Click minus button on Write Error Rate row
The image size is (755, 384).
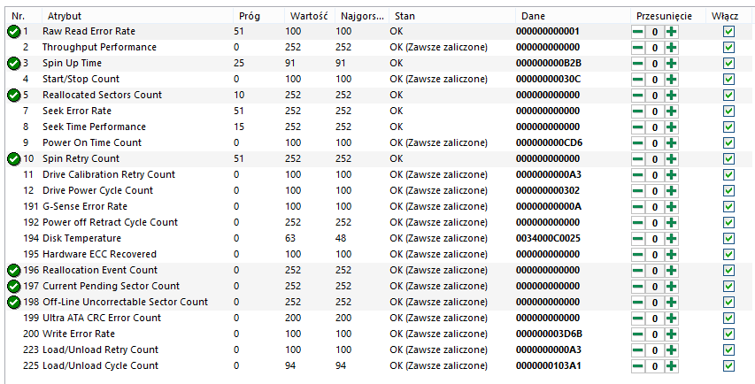(x=637, y=334)
